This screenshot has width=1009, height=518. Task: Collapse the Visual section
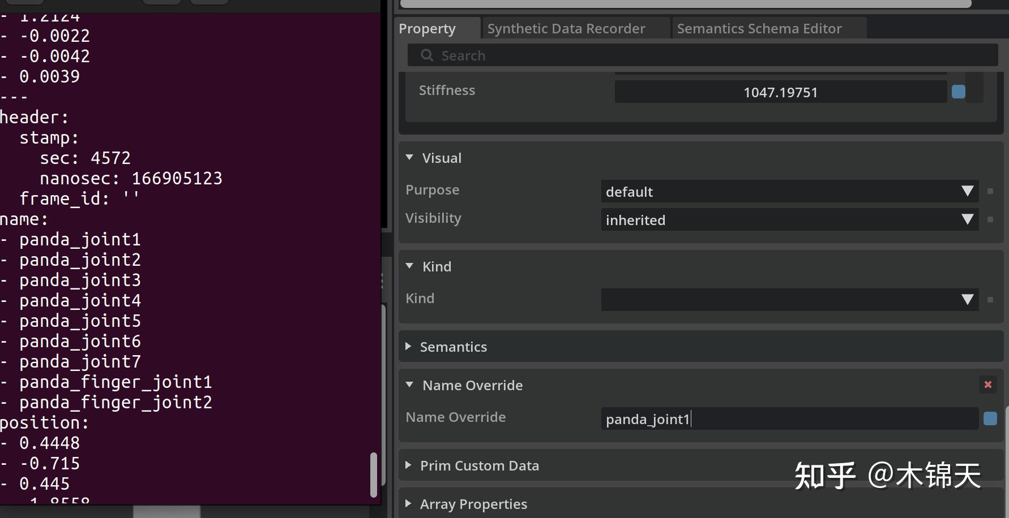point(410,158)
